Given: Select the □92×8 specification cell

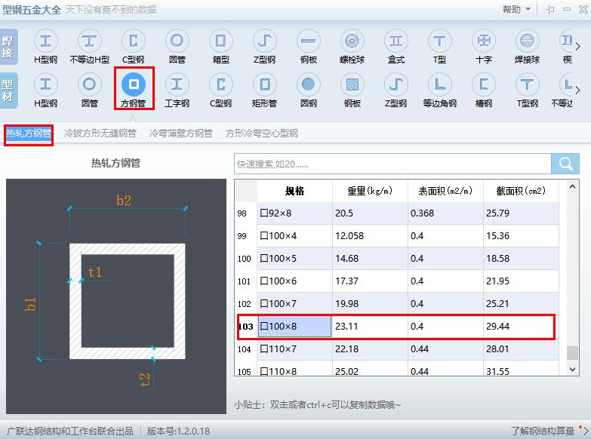Looking at the screenshot, I should click(x=295, y=213).
